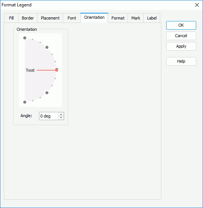
Task: Switch to the Format tab
Action: pyautogui.click(x=118, y=18)
